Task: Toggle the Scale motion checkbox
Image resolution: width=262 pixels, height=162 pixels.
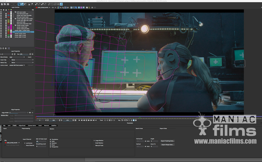Action: (x=50, y=141)
